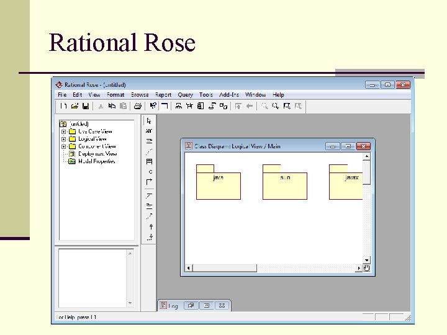Click the class diagram's scroll-up arrow
447x335 pixels.
367,156
